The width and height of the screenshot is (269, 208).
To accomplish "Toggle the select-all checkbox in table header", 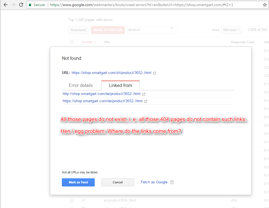I will [x=72, y=42].
